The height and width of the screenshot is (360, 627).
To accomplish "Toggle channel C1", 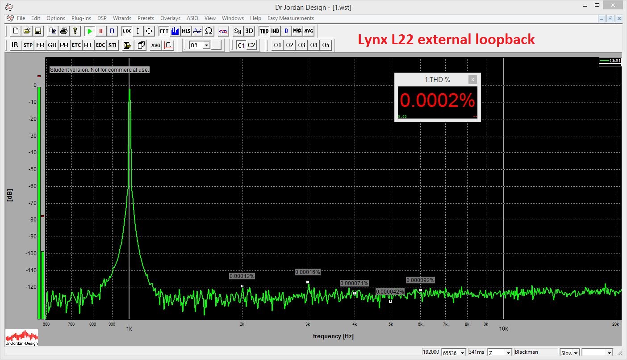I will [x=241, y=45].
